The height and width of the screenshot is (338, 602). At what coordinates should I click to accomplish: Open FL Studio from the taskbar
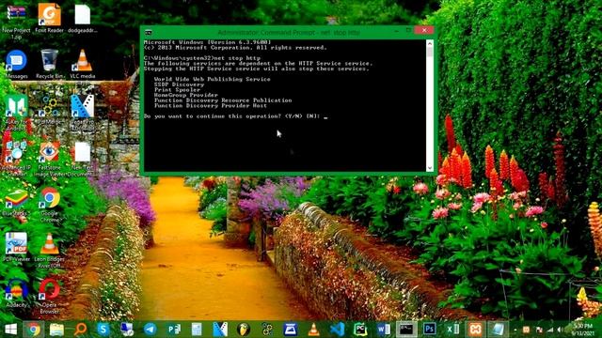click(244, 330)
